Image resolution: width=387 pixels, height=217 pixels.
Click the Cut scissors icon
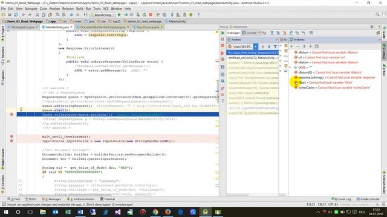pyautogui.click(x=37, y=14)
